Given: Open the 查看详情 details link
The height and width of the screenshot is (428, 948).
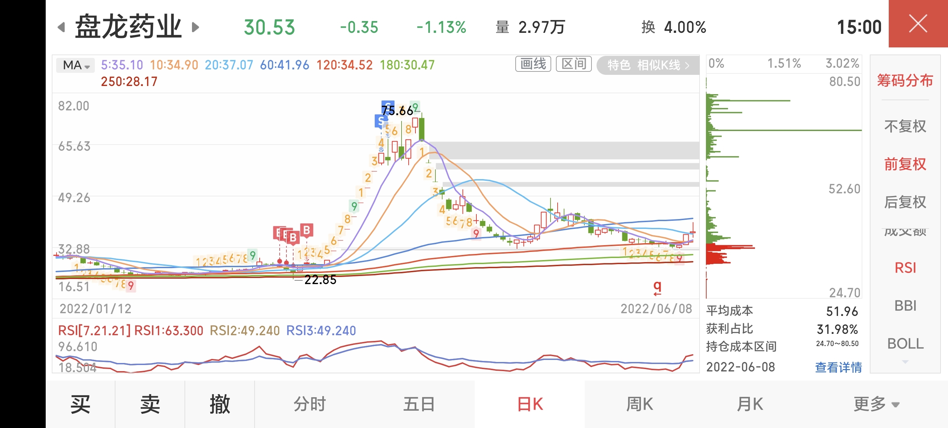Looking at the screenshot, I should point(838,367).
